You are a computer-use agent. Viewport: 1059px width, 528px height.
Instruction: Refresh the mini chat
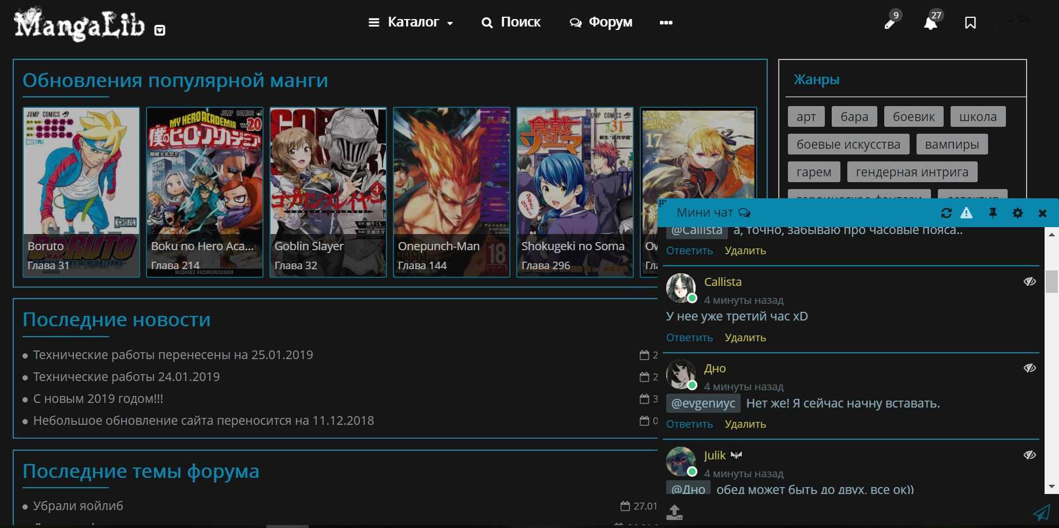[x=946, y=213]
